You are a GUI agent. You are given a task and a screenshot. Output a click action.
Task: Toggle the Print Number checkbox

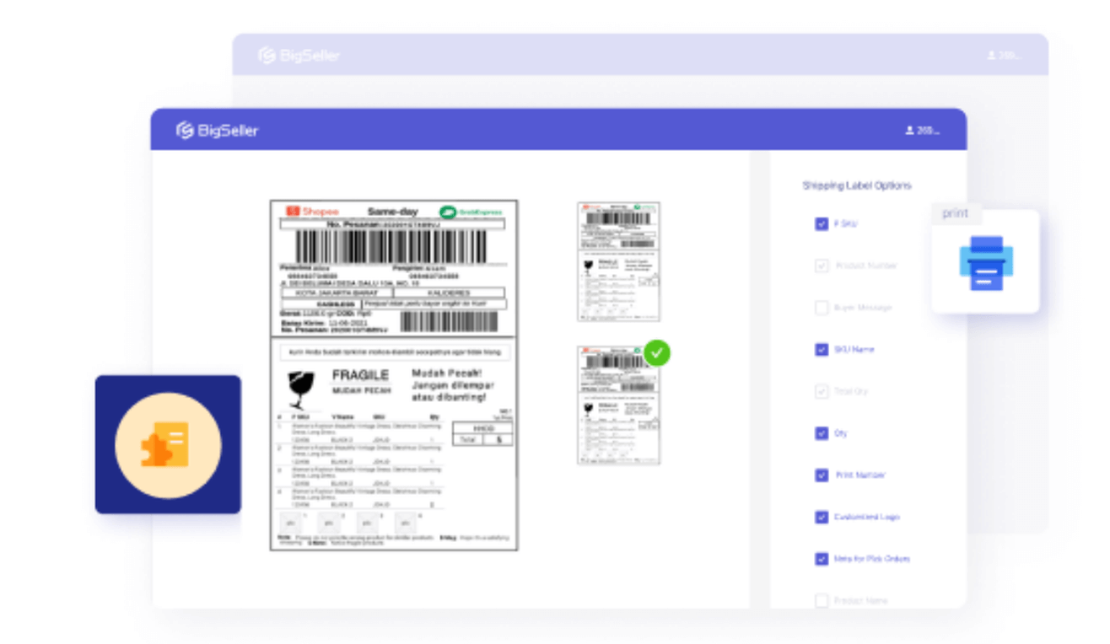pyautogui.click(x=821, y=475)
